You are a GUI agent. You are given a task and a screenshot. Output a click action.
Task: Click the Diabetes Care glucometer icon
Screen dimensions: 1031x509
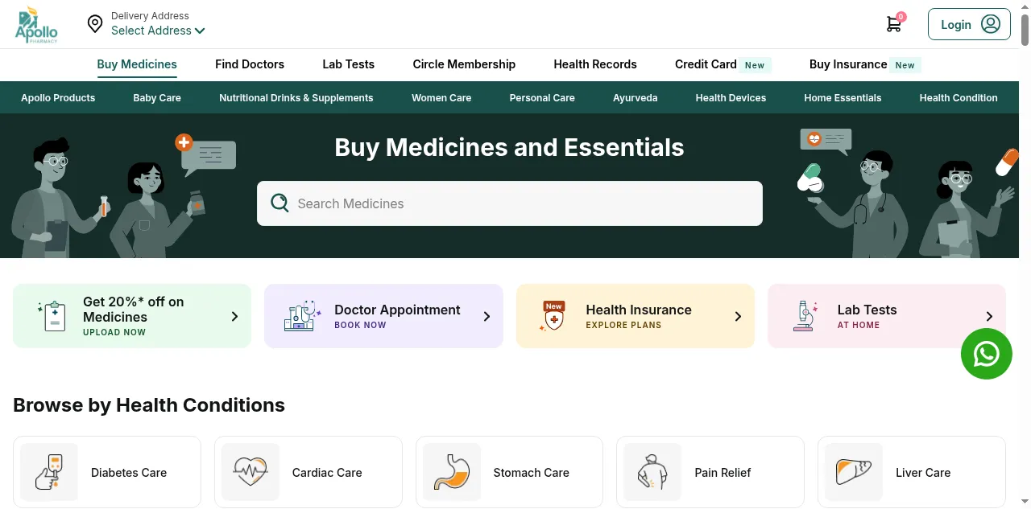point(49,472)
